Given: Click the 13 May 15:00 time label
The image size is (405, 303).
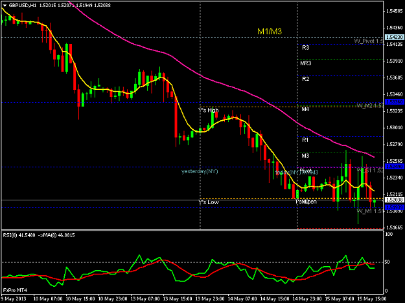Looking at the screenshot, I should click(x=178, y=299).
